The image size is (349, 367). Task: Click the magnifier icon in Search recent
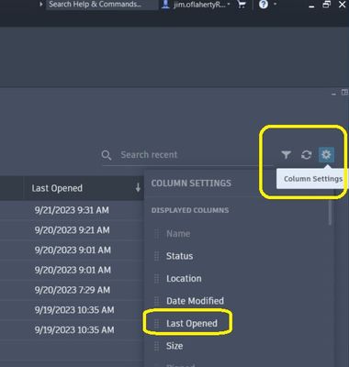point(107,155)
